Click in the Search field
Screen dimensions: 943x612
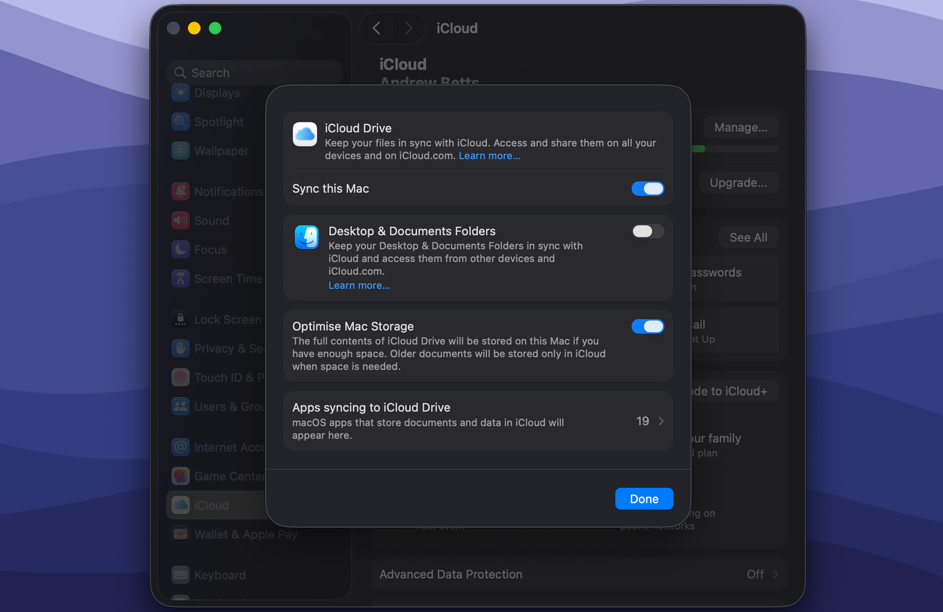coord(254,73)
